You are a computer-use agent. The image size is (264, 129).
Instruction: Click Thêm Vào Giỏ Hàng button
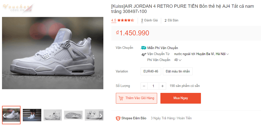coord(136,98)
